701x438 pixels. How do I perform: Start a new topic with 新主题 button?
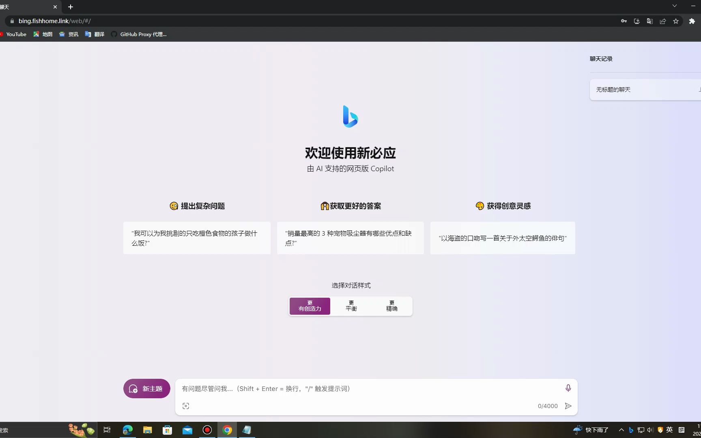147,389
